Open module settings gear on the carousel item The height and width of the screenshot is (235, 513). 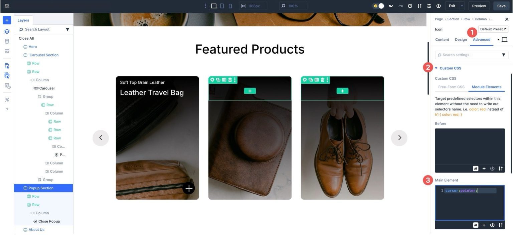pyautogui.click(x=212, y=79)
